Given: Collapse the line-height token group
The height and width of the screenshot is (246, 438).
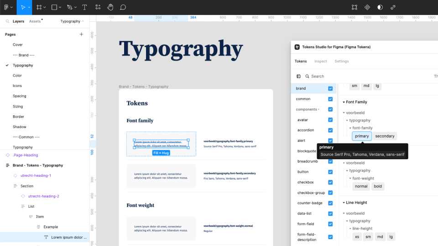Looking at the screenshot, I should coord(350,228).
